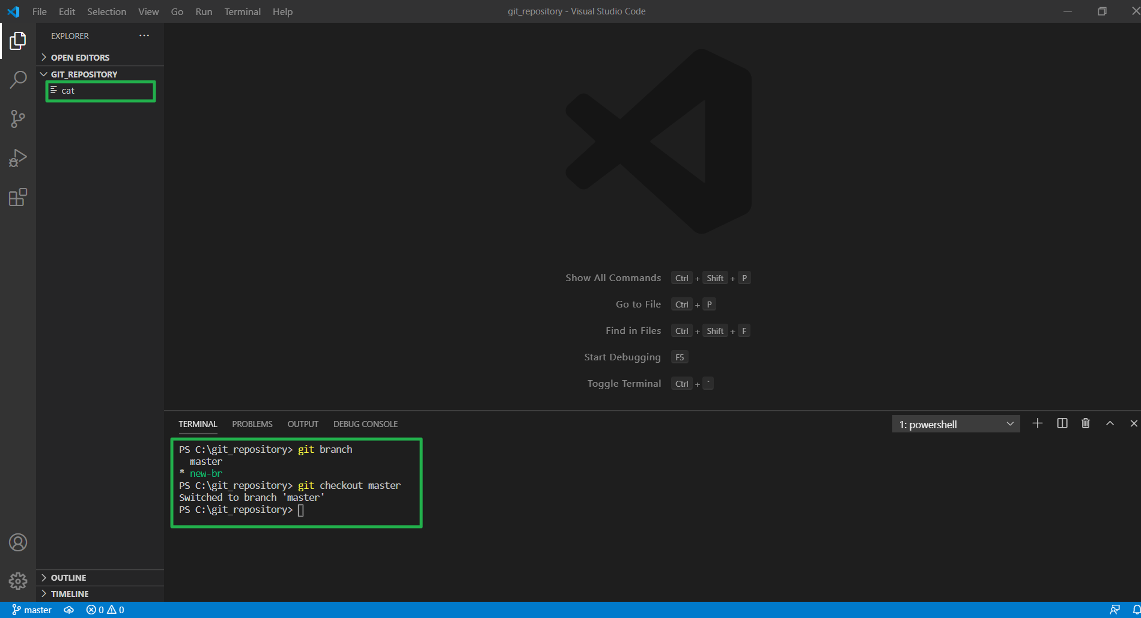Click the feedback icon in status bar
The width and height of the screenshot is (1141, 618).
tap(1115, 610)
